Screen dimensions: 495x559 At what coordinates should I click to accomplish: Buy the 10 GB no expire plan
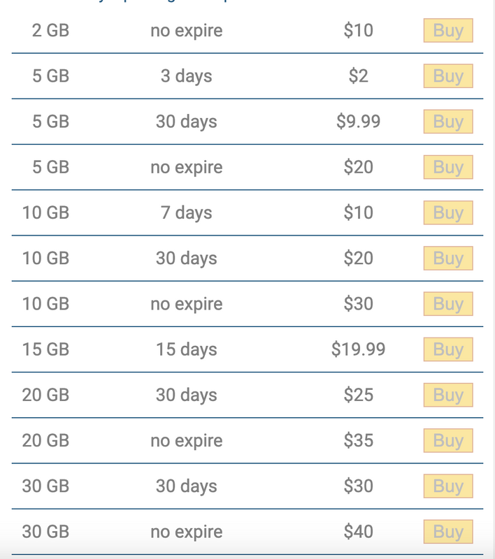coord(448,304)
